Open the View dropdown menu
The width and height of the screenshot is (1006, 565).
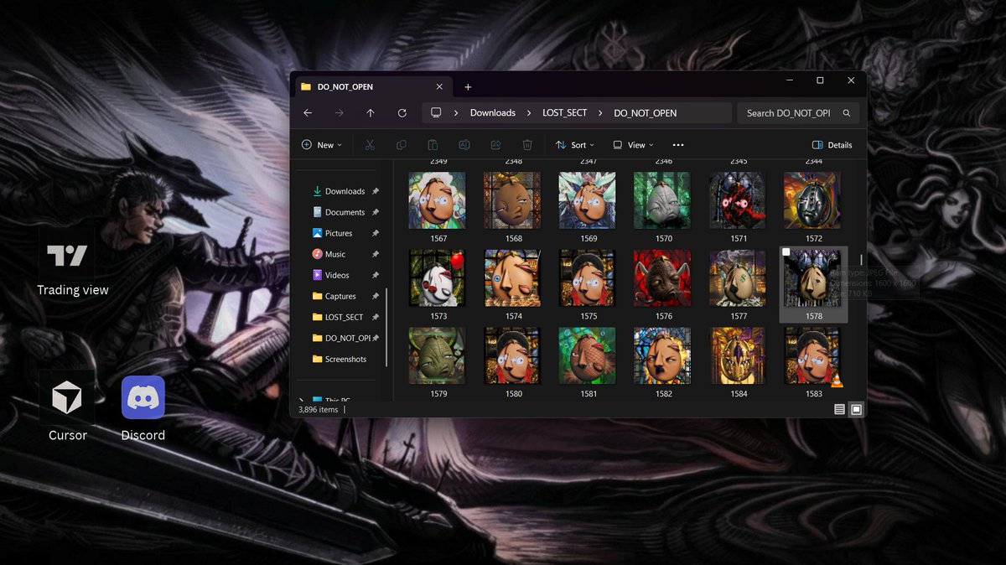pyautogui.click(x=633, y=145)
